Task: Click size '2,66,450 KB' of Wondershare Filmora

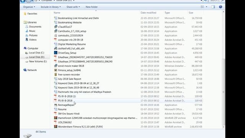Action: point(196,127)
